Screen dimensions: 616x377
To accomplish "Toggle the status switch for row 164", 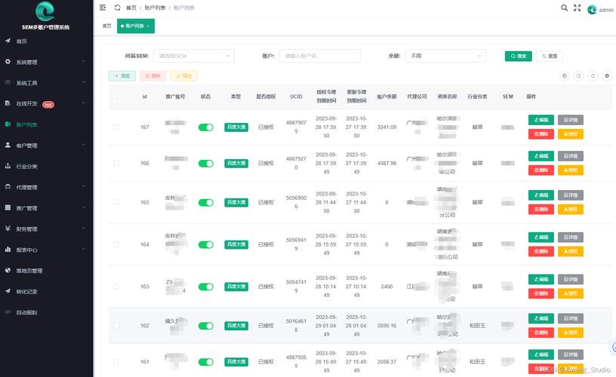I will (x=205, y=244).
